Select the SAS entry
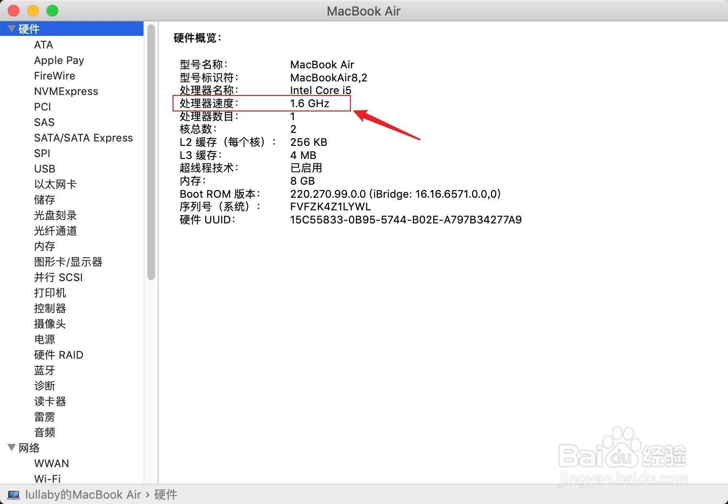 pos(44,122)
